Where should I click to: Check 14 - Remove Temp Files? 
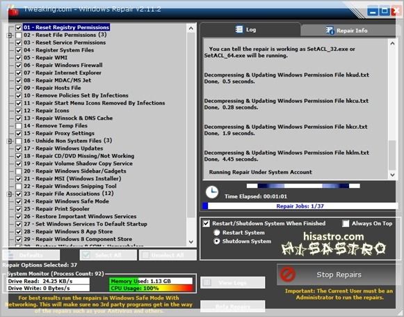click(19, 125)
